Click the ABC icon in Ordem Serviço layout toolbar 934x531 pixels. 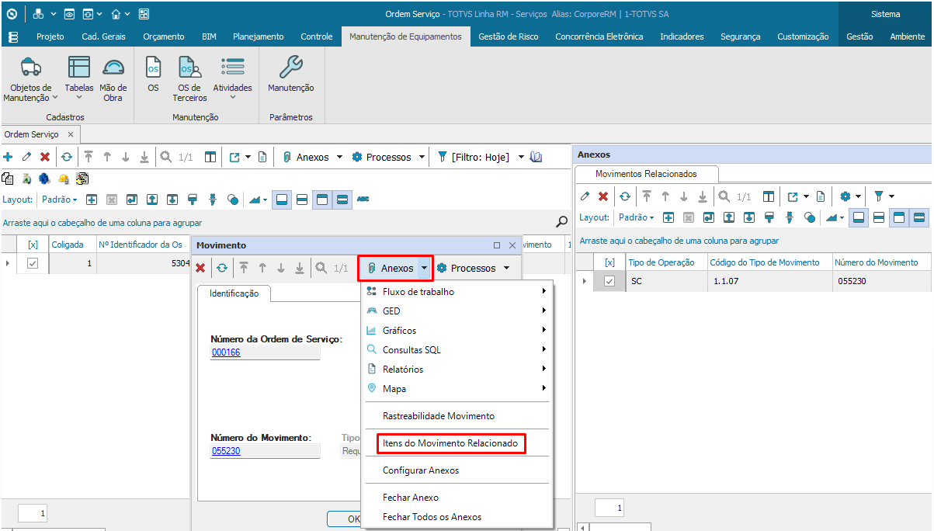363,200
